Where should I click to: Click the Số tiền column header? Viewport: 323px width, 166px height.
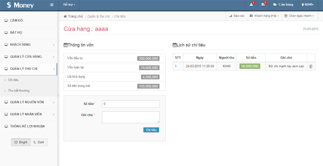[251, 58]
